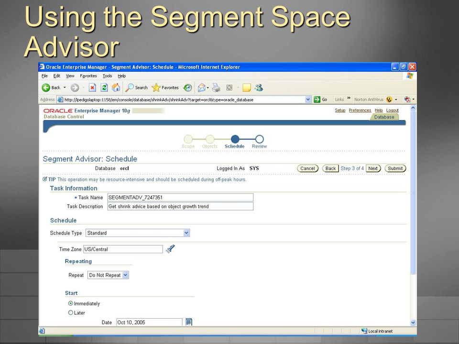
Task: Open the yellow Discuss note icon
Action: (247, 87)
